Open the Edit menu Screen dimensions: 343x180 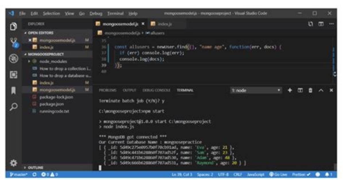click(34, 13)
